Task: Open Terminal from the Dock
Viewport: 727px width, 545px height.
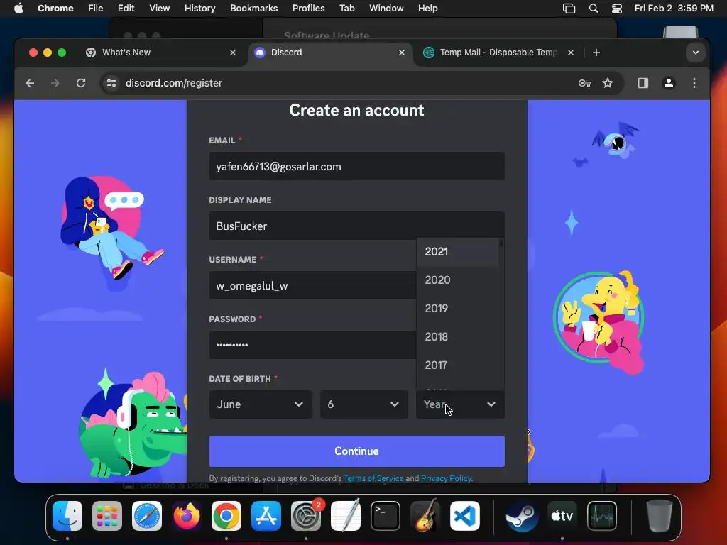Action: pyautogui.click(x=386, y=516)
